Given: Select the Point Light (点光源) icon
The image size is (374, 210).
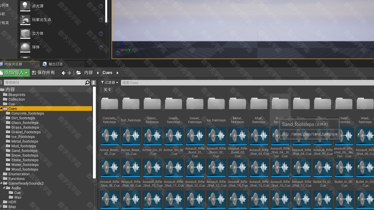Looking at the screenshot, I should pyautogui.click(x=25, y=6).
